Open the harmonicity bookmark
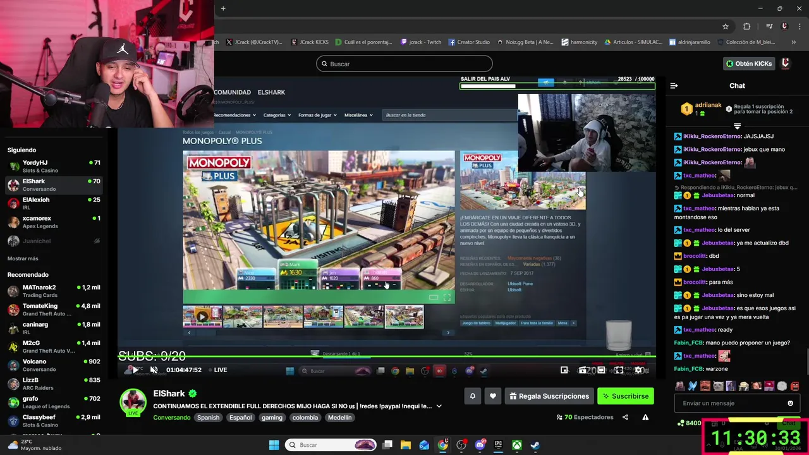This screenshot has width=809, height=455. [580, 42]
